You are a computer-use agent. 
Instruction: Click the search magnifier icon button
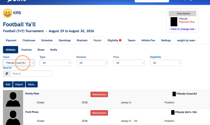coord(7,74)
